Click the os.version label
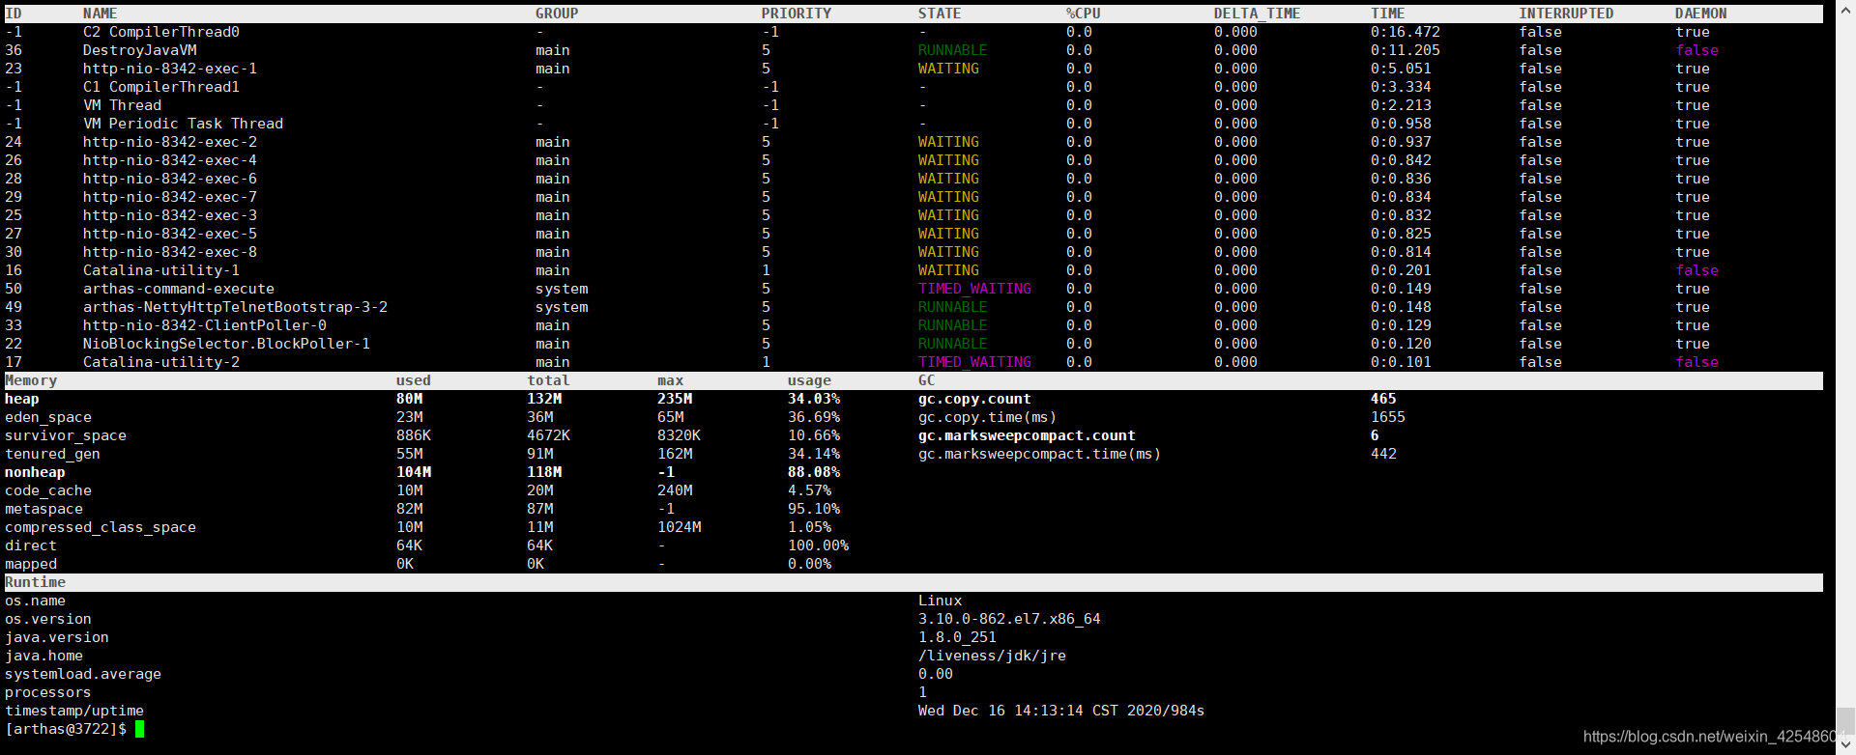 48,619
